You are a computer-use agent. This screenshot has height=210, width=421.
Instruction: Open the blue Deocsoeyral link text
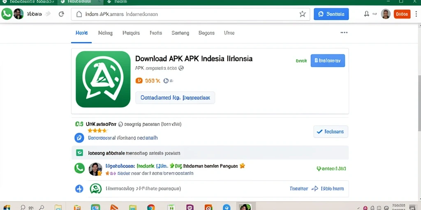click(123, 138)
